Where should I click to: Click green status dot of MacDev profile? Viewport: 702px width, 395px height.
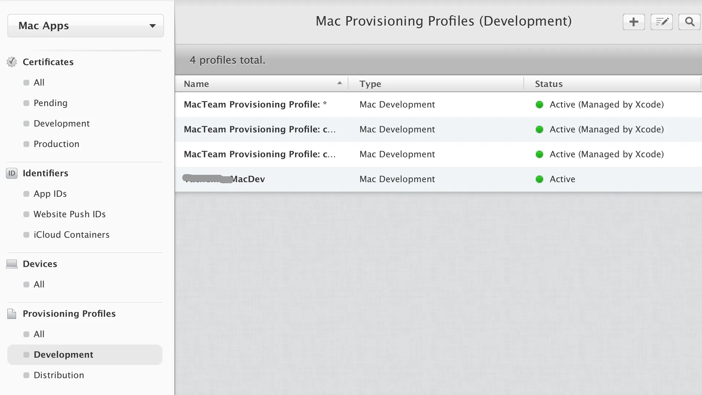click(539, 179)
